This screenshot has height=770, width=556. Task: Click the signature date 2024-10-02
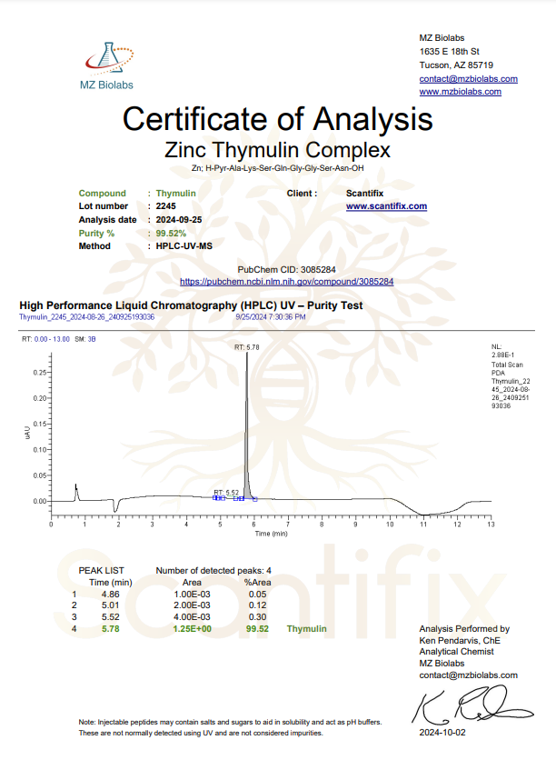[442, 732]
